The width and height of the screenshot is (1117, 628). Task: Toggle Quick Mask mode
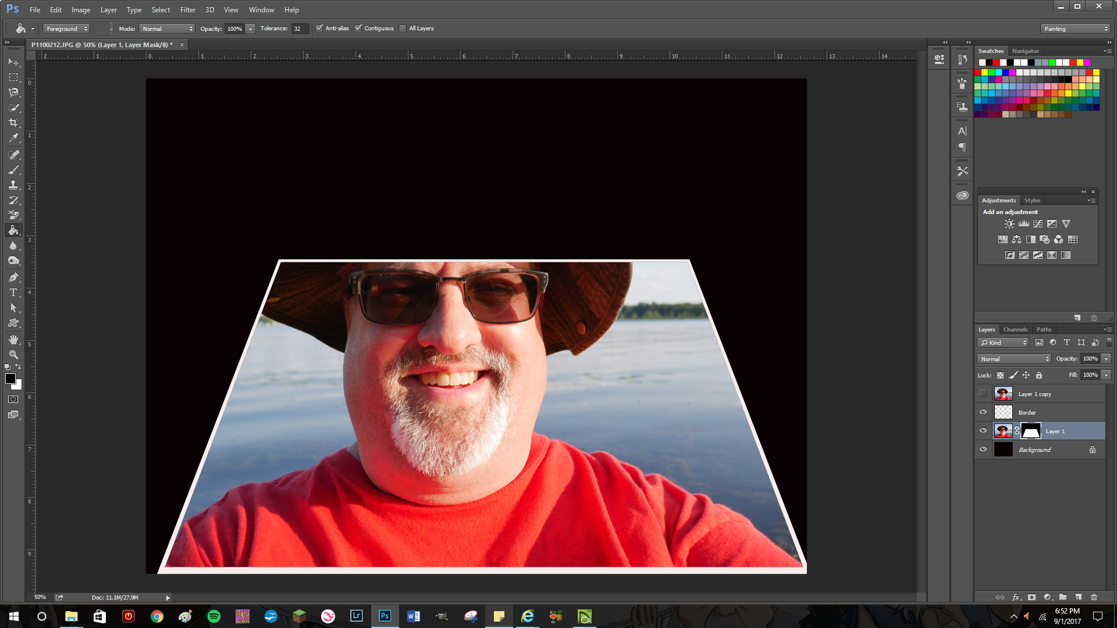[13, 399]
